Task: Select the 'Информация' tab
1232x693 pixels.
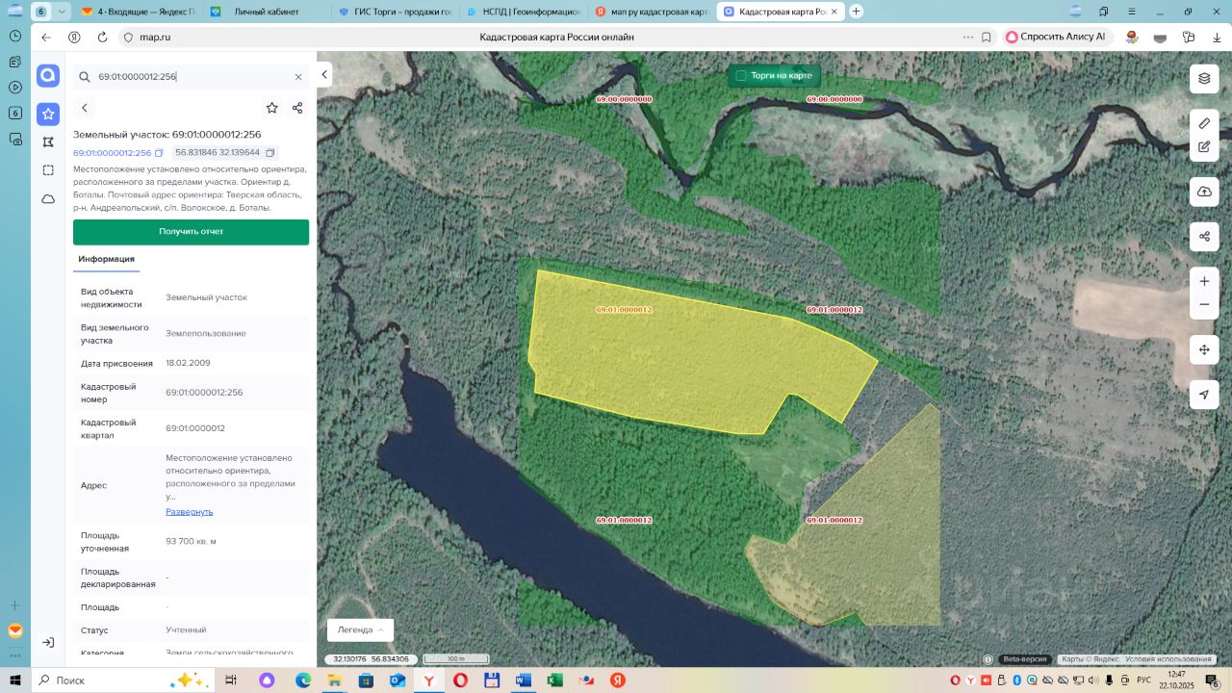Action: tap(107, 259)
